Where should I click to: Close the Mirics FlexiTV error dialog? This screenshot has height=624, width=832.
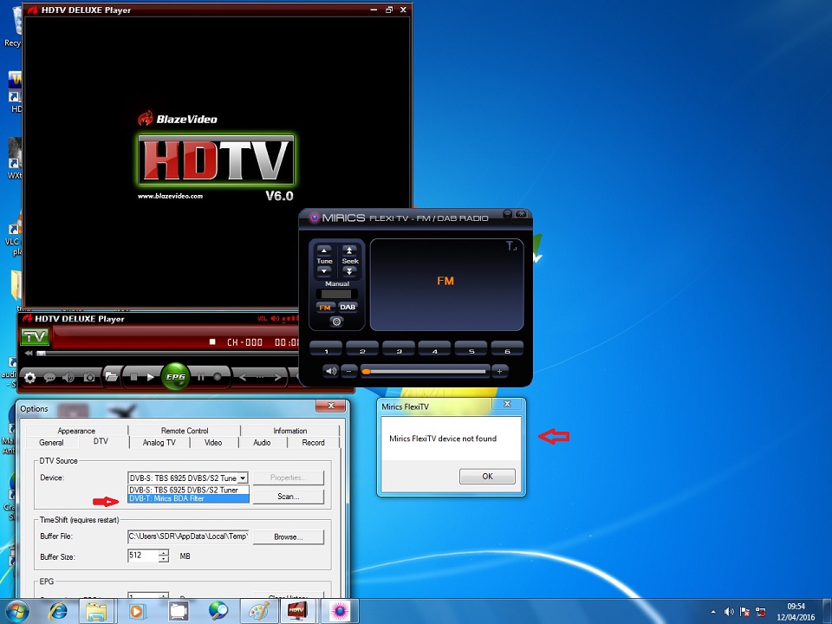point(507,405)
